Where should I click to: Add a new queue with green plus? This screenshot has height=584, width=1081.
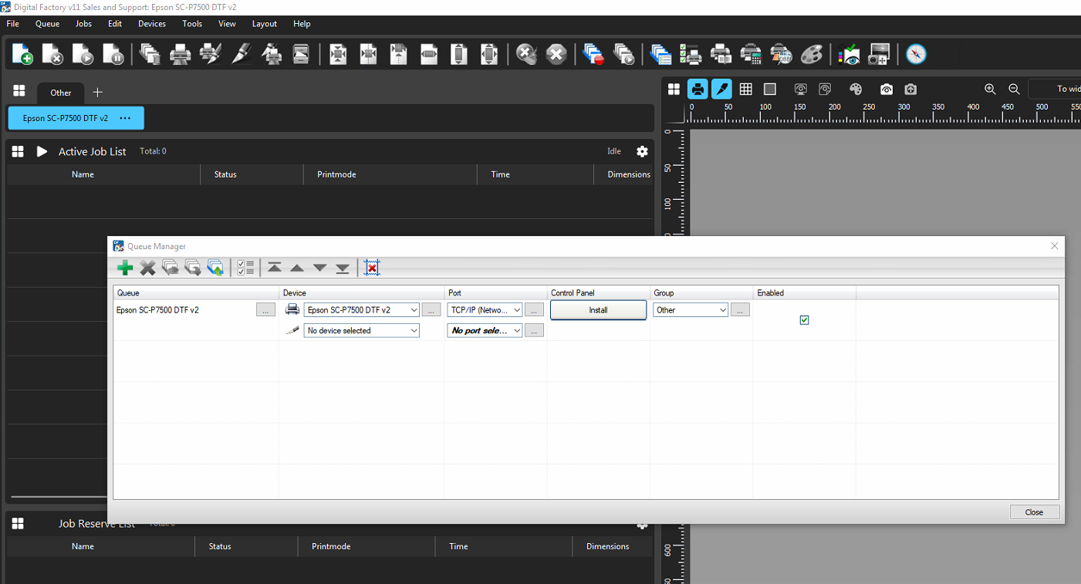[x=125, y=268]
